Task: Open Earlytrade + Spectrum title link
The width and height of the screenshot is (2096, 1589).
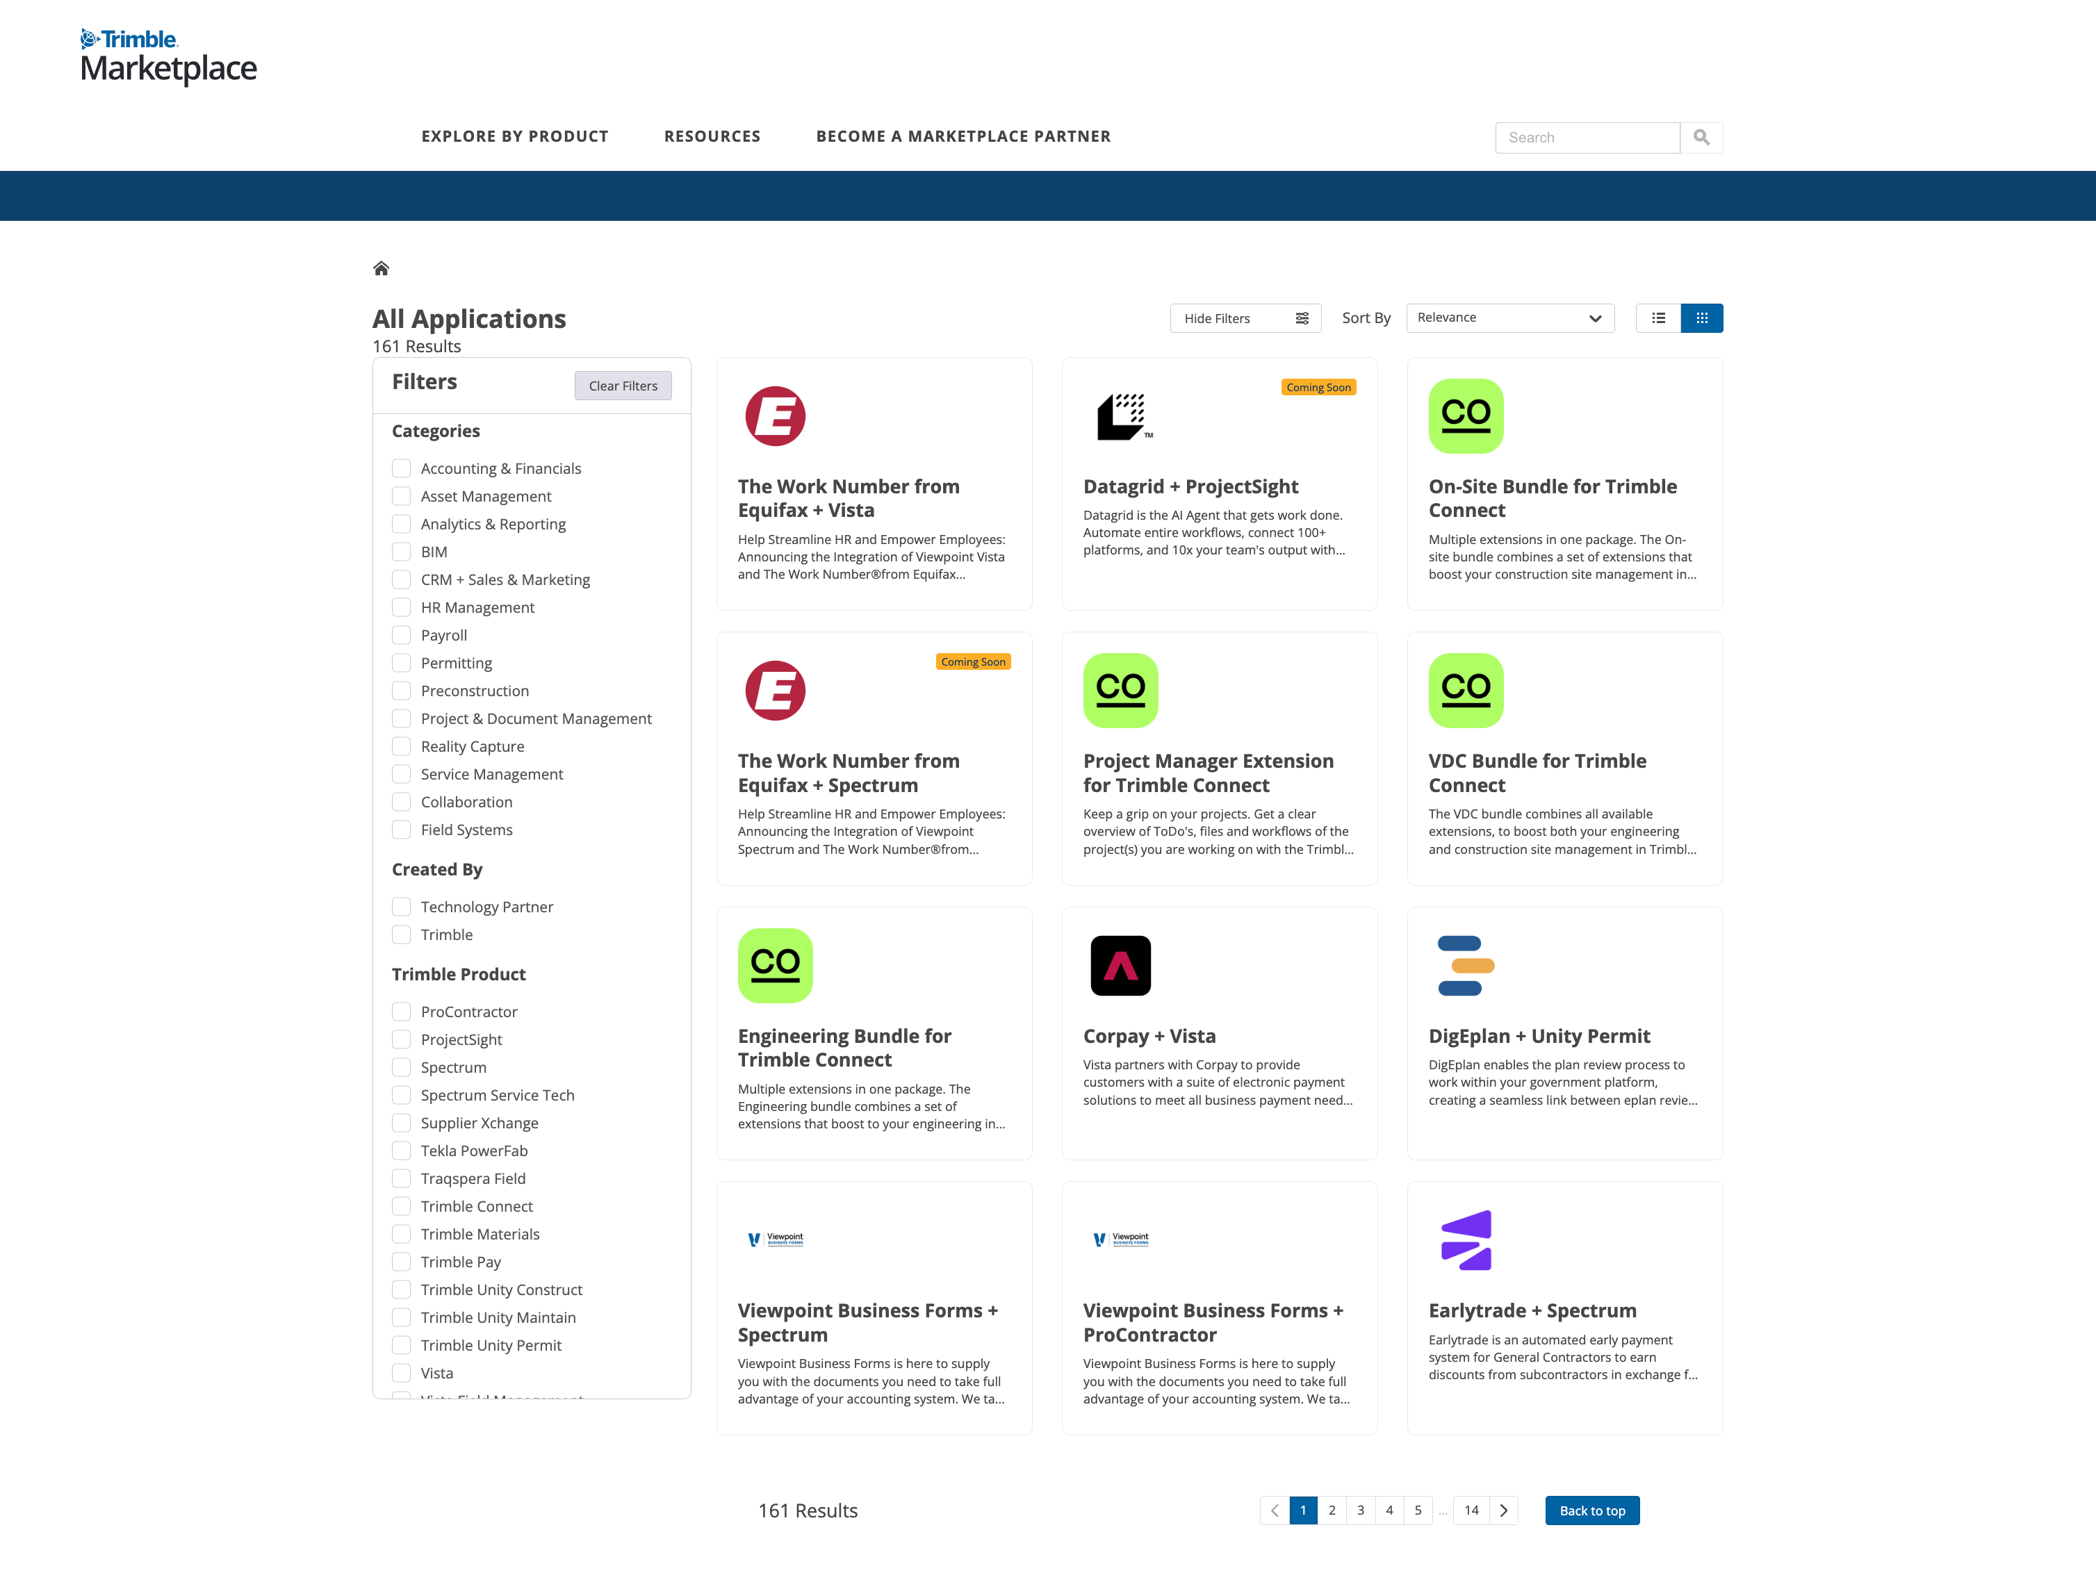Action: (1532, 1310)
